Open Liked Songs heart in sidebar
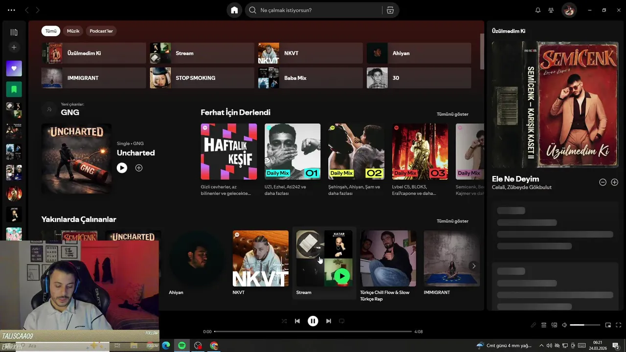The image size is (626, 352). tap(14, 68)
